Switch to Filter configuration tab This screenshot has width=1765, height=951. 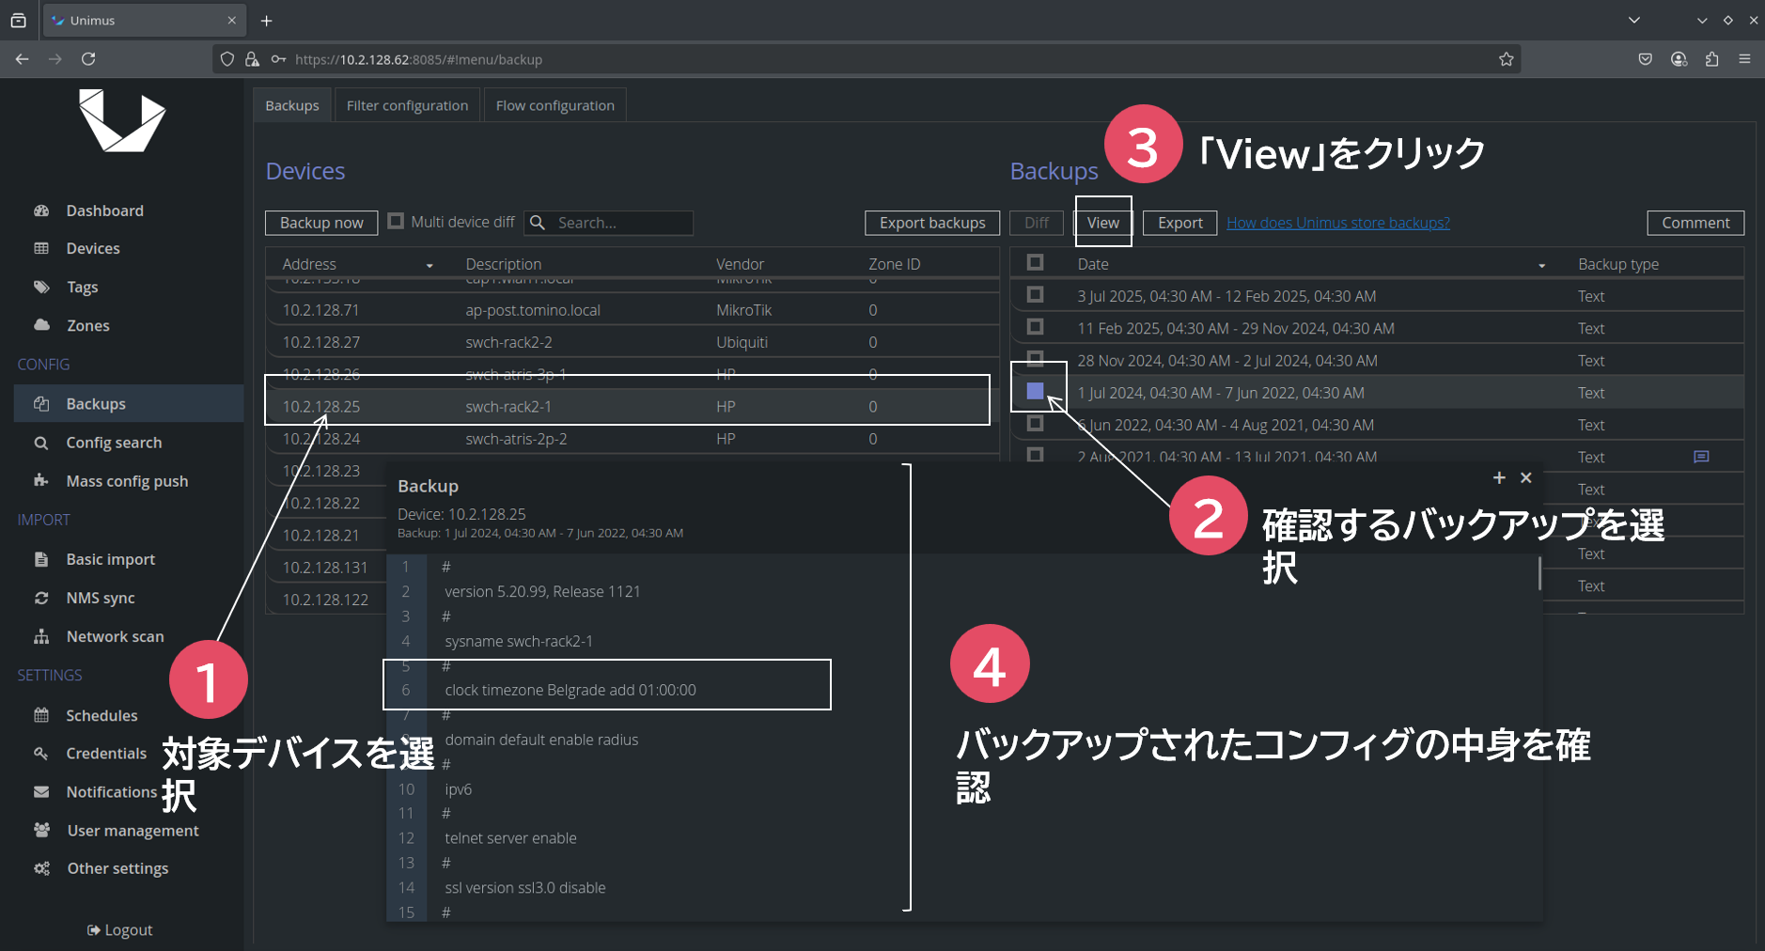407,105
